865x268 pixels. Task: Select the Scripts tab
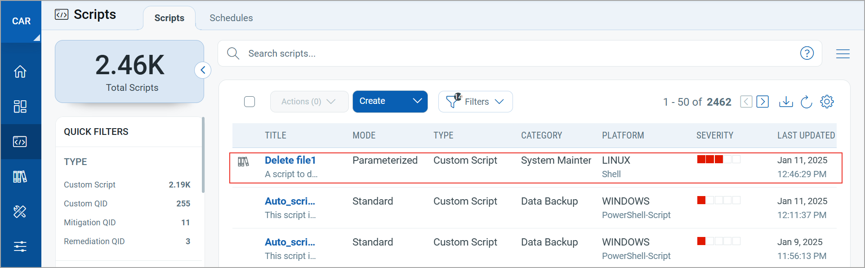point(169,18)
